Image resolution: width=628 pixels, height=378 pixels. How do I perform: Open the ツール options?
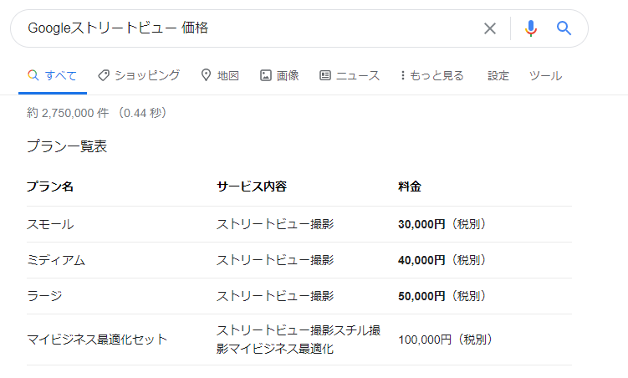click(545, 75)
